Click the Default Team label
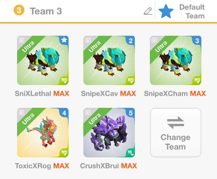Image resolution: width=217 pixels, height=179 pixels. click(x=192, y=12)
